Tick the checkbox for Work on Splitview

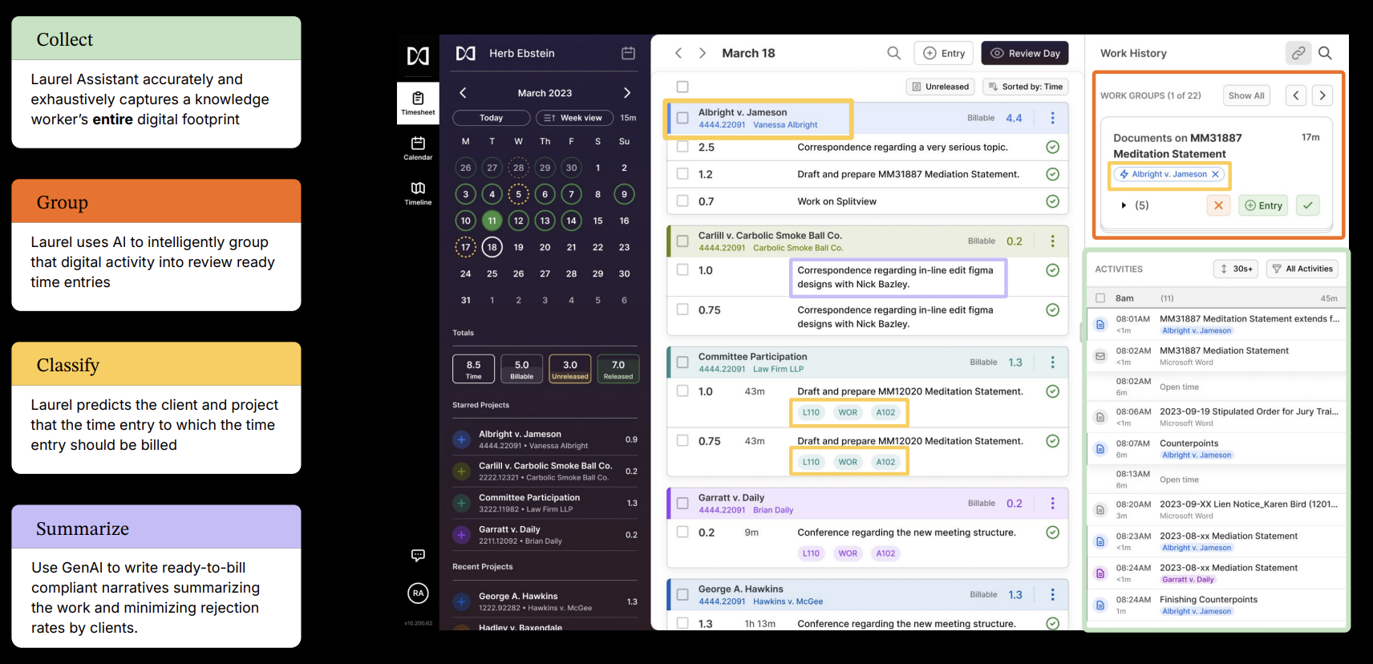click(682, 201)
